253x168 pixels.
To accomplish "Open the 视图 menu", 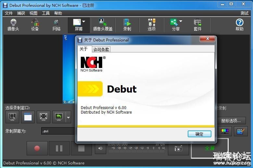I will [33, 13].
